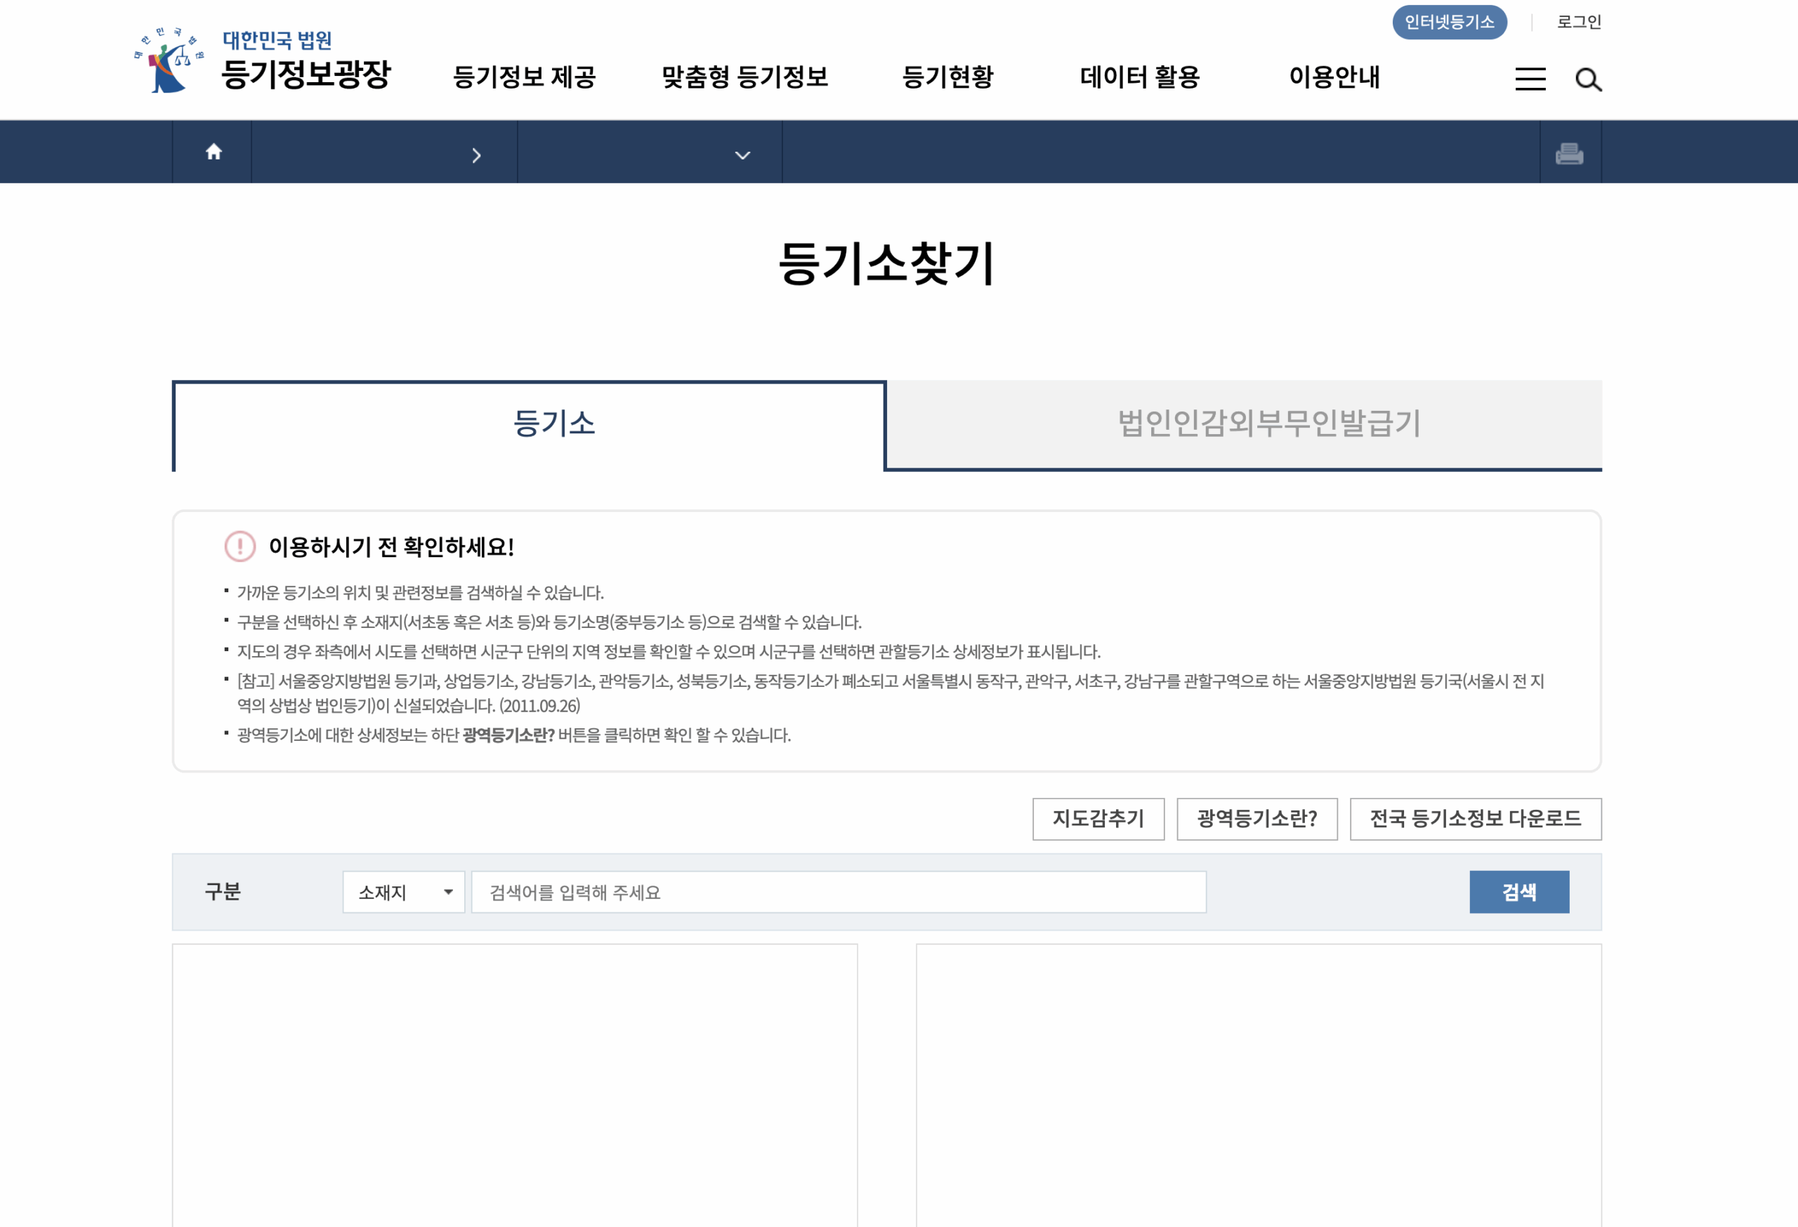Click the 광역등기소란? button
Image resolution: width=1798 pixels, height=1227 pixels.
pyautogui.click(x=1257, y=818)
